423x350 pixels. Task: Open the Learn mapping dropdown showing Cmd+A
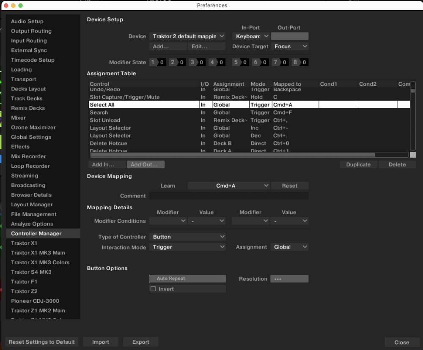coord(229,186)
